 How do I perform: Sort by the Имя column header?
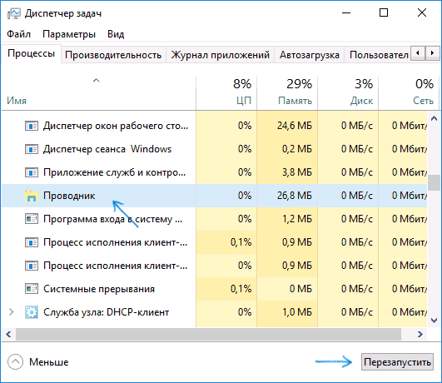[99, 92]
